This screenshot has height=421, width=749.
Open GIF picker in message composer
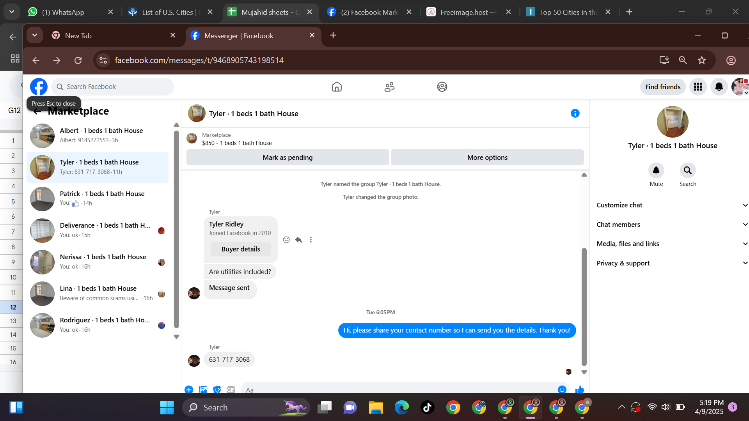(231, 389)
